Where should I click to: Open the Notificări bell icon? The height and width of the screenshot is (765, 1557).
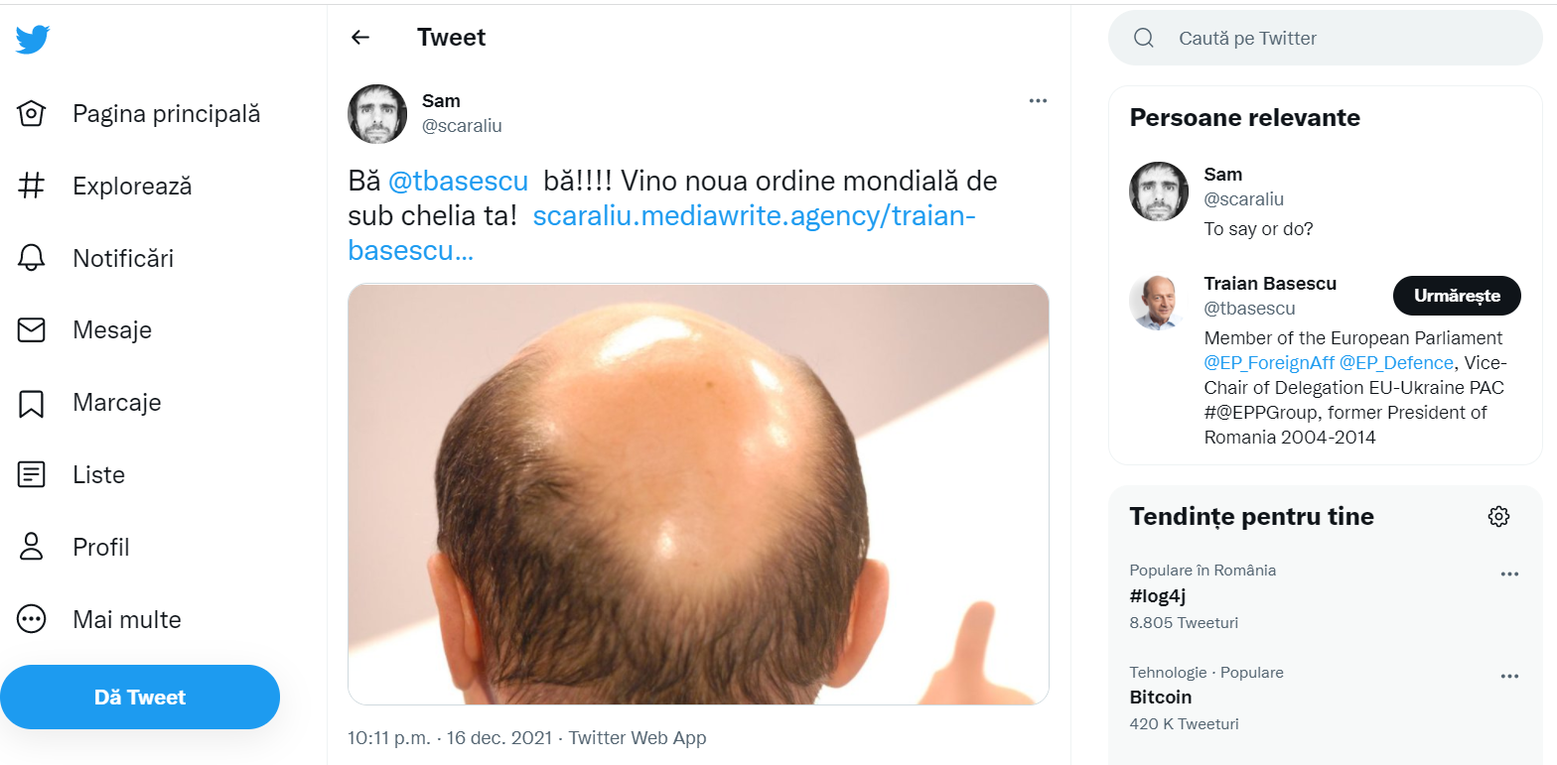32,258
